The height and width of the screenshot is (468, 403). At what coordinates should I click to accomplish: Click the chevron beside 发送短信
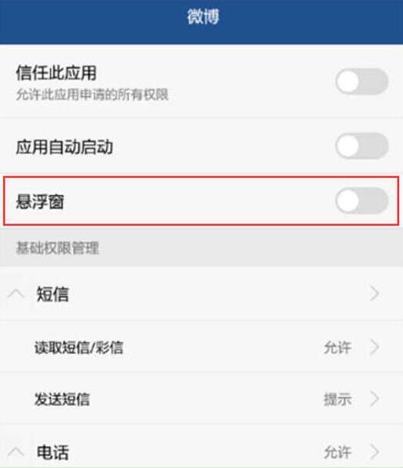click(375, 399)
